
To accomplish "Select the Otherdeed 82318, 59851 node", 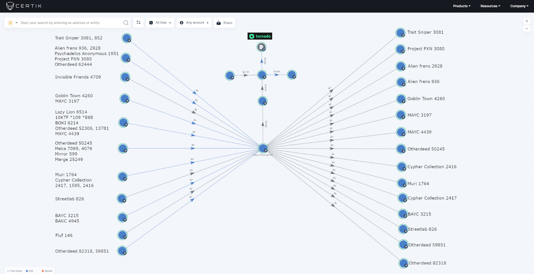I will tap(122, 251).
